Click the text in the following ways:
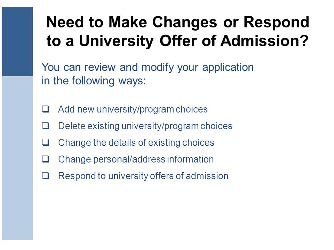The image size is (334, 250). point(94,81)
